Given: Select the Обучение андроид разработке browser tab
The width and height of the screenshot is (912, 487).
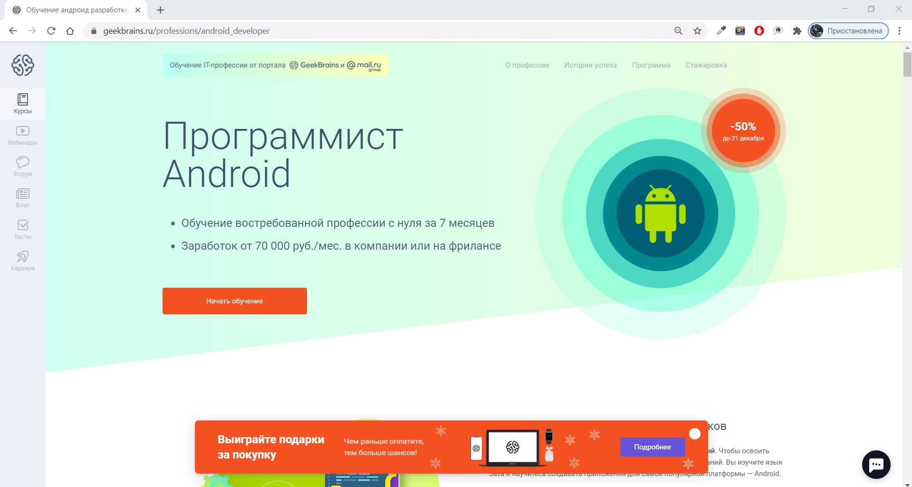Looking at the screenshot, I should pos(76,10).
